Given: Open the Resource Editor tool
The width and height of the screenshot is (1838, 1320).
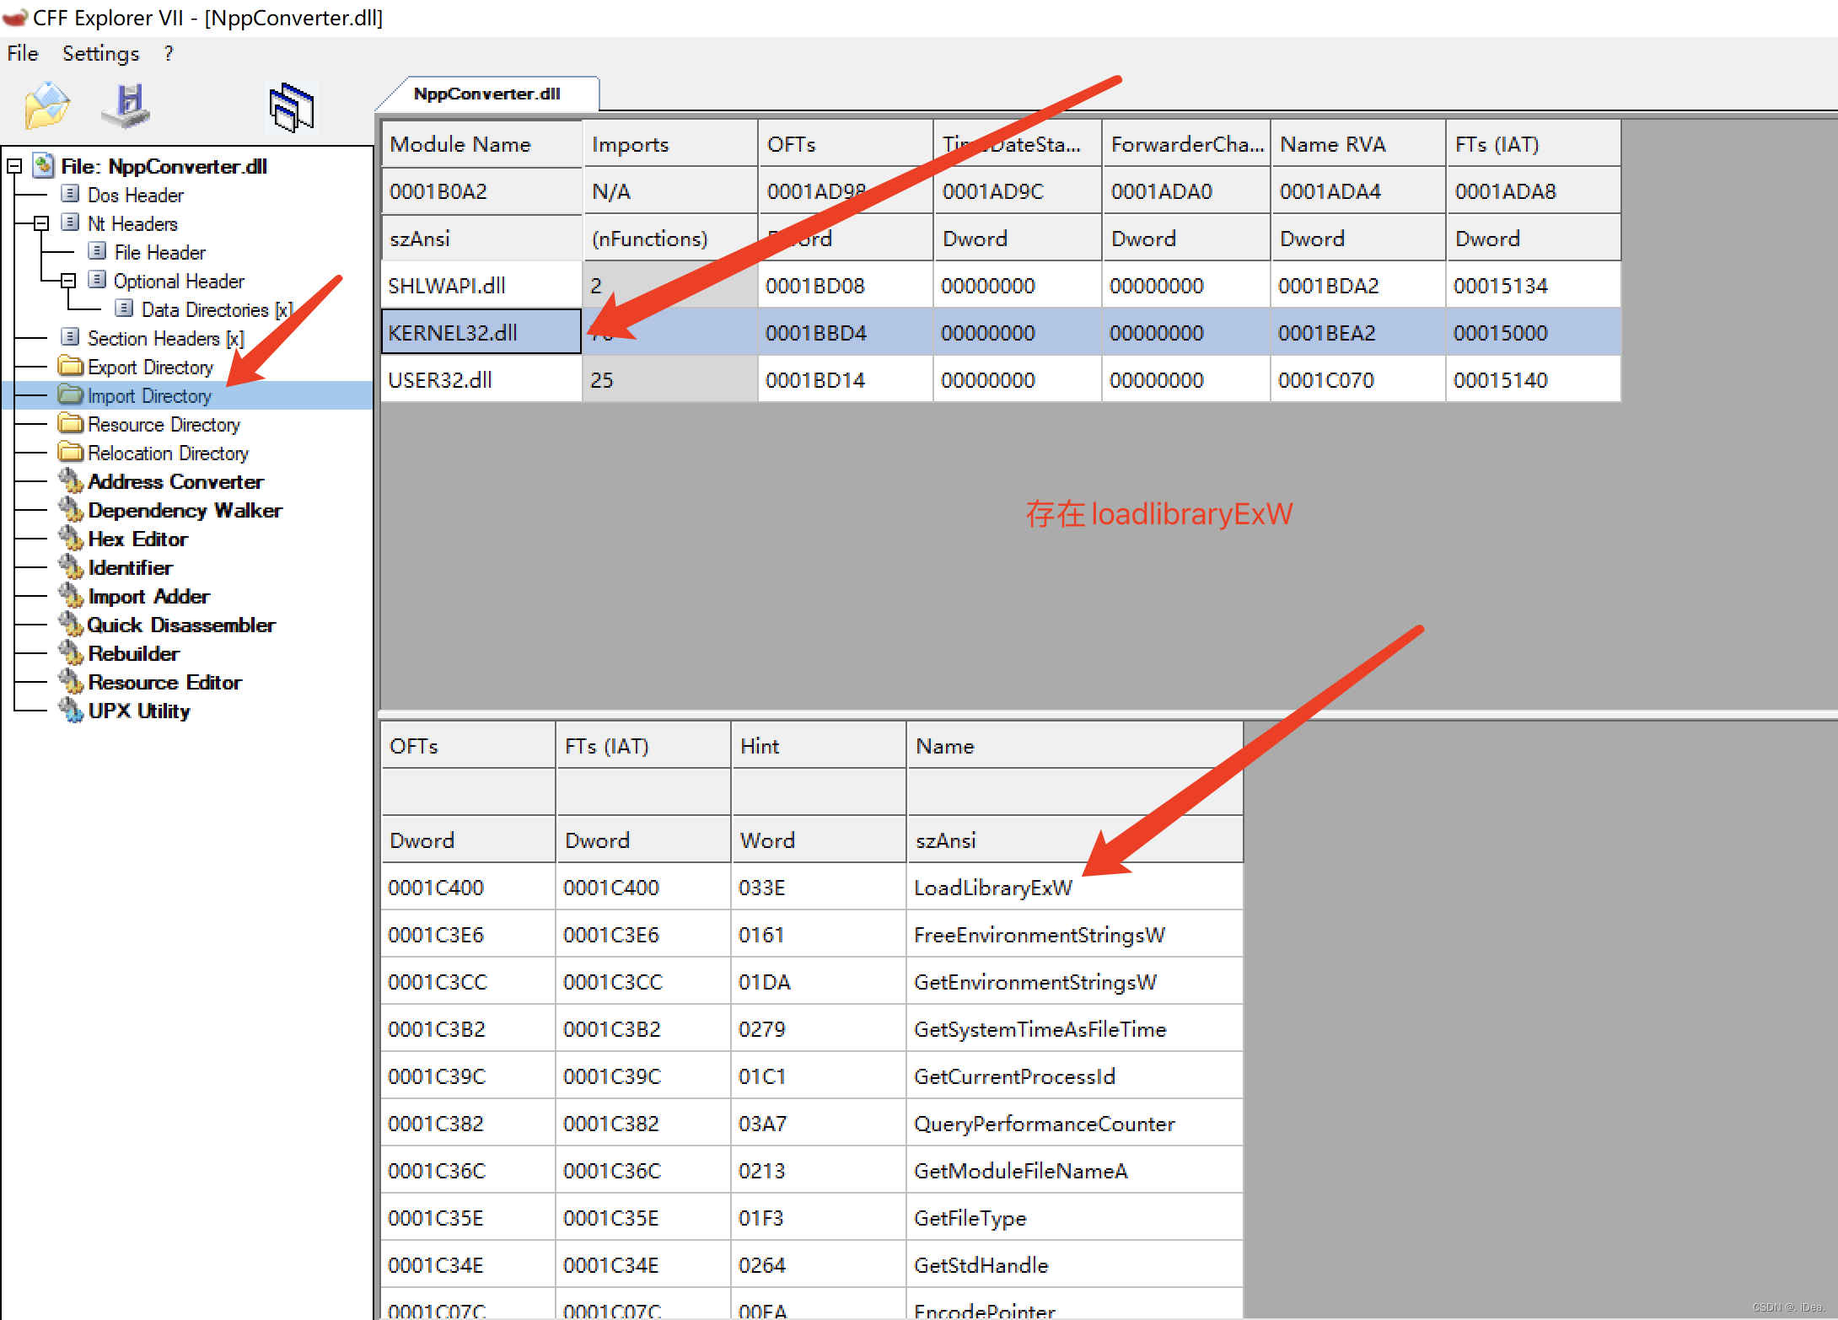Looking at the screenshot, I should (x=164, y=683).
